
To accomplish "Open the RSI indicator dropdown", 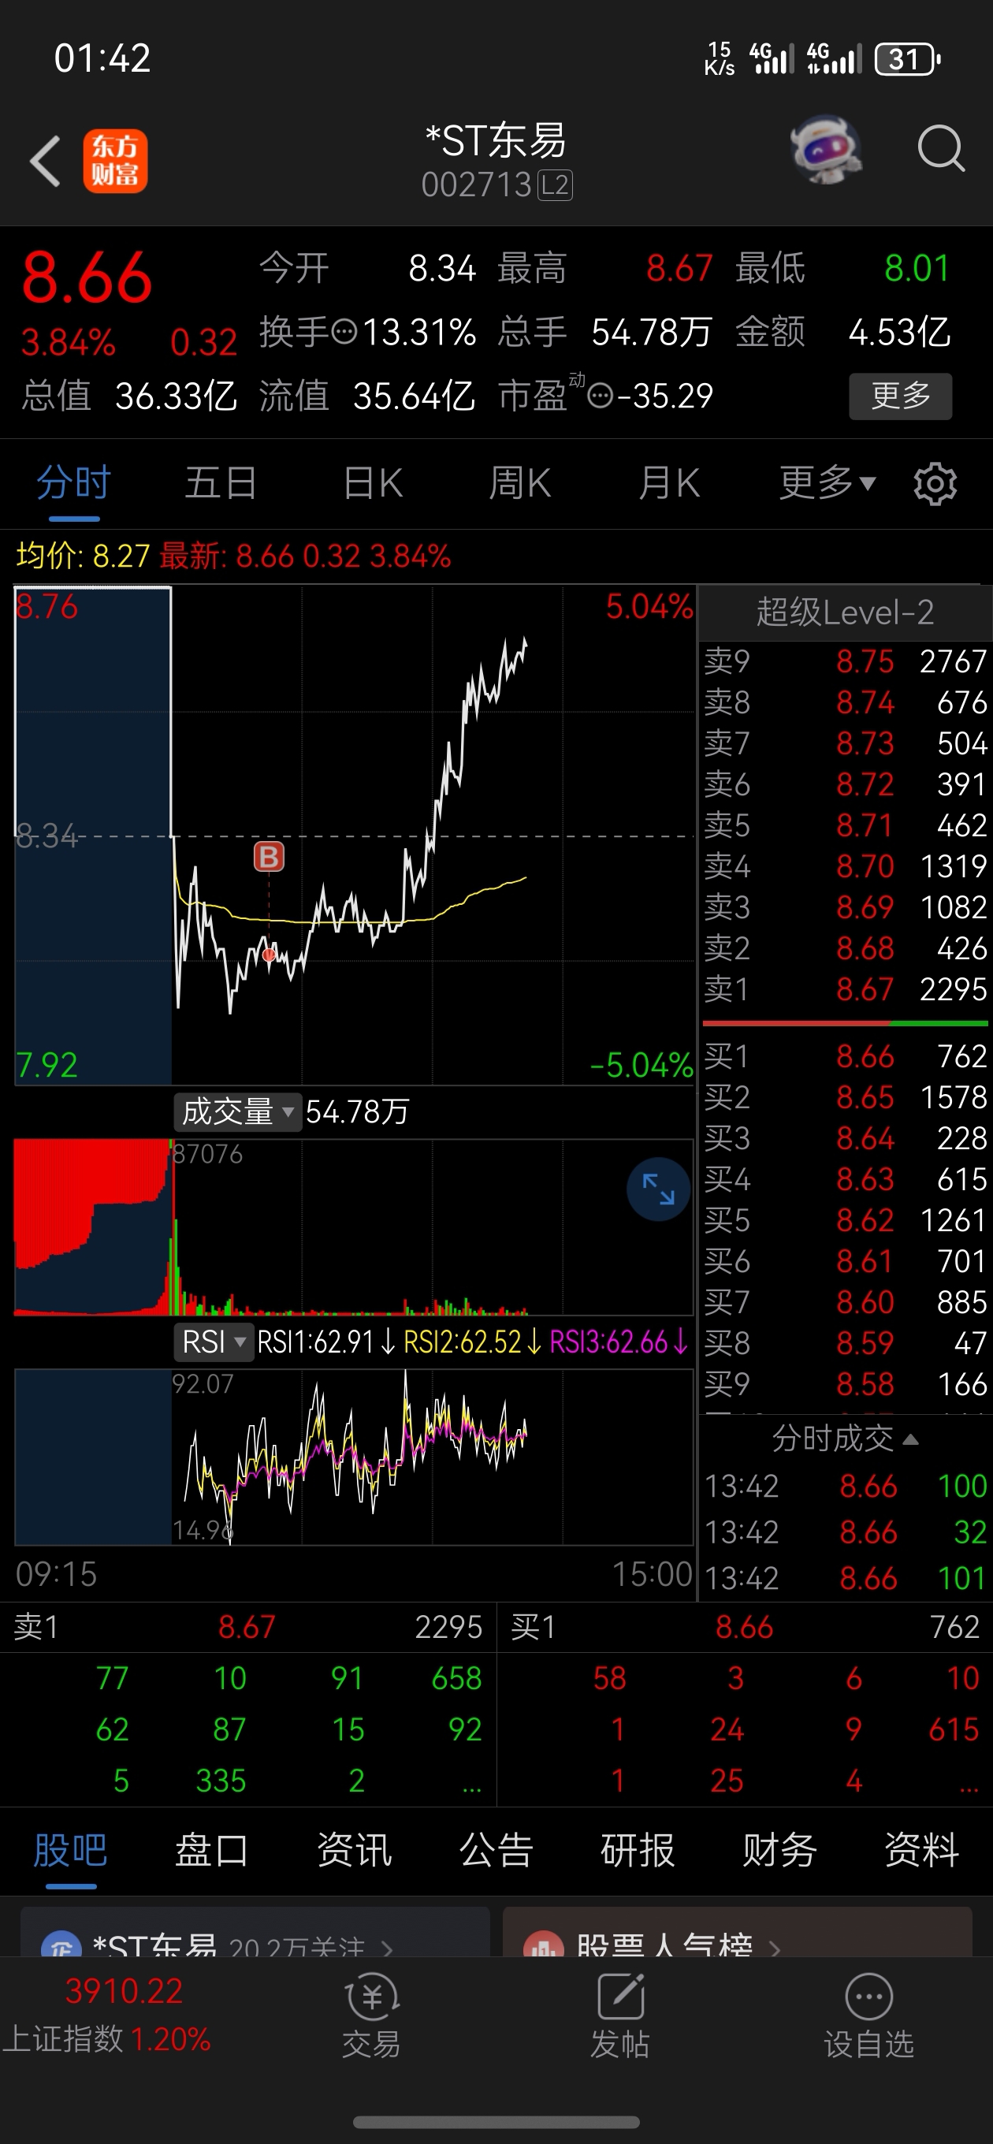I will click(x=214, y=1342).
